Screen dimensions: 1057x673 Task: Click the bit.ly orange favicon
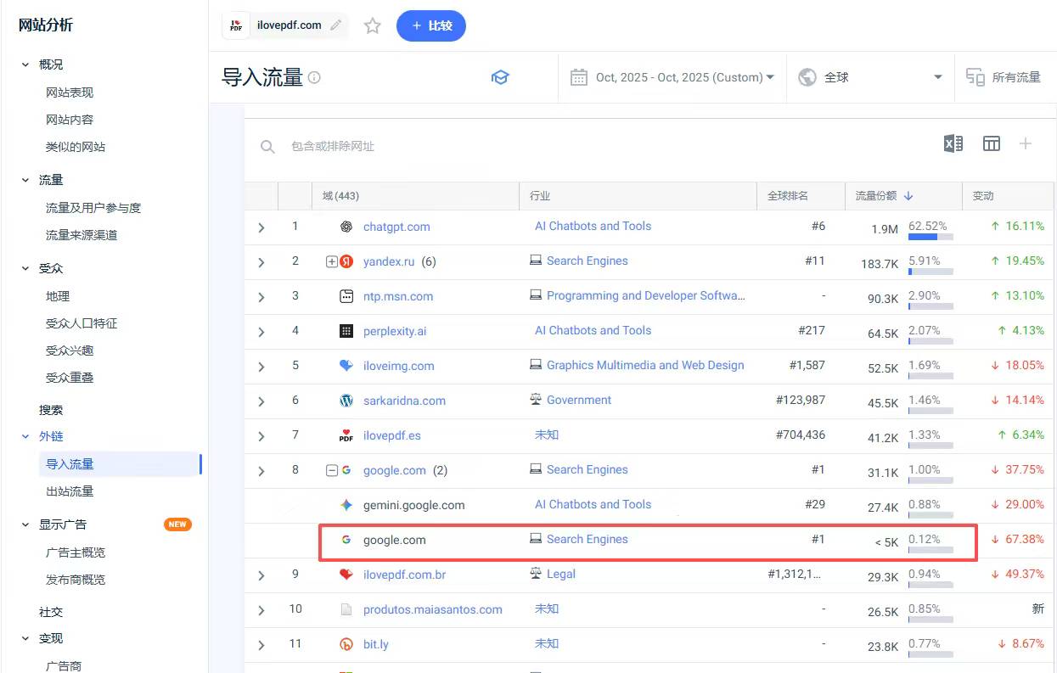(x=346, y=644)
